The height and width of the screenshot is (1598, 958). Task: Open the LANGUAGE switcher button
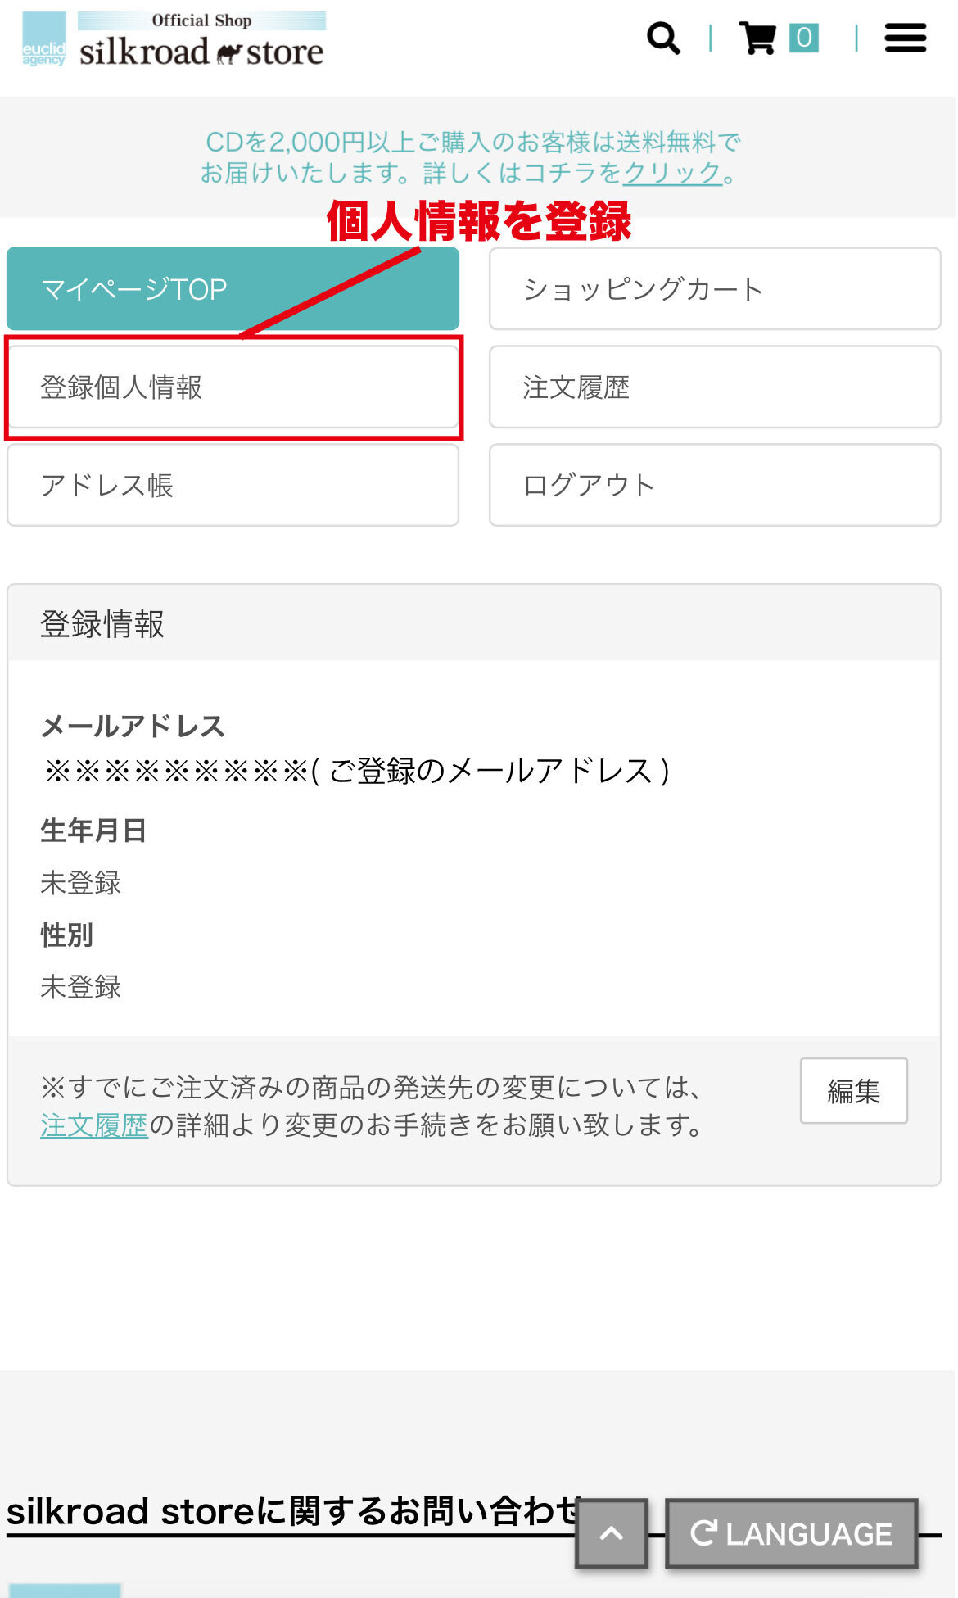point(791,1533)
